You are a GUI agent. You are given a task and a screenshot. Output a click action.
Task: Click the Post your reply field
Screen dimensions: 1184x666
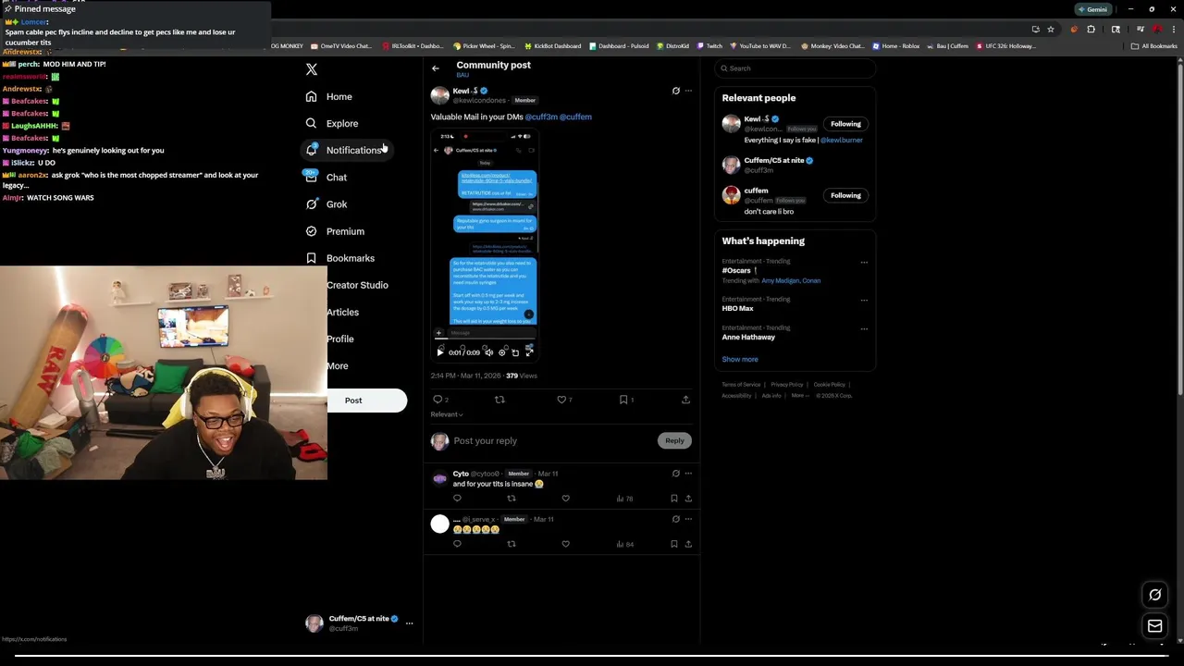pos(553,441)
